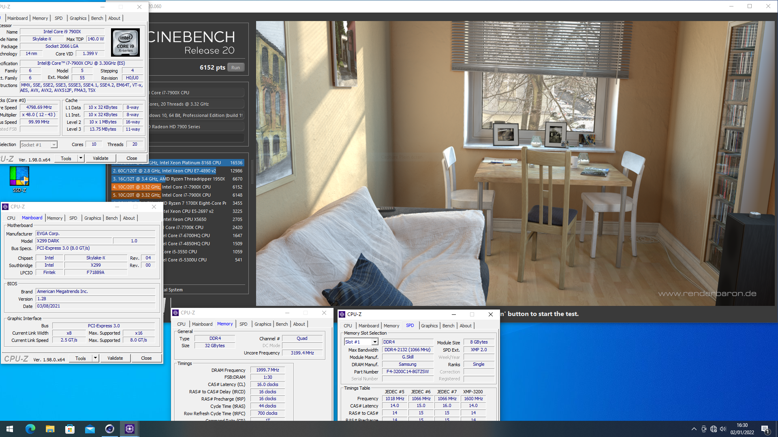Click Core Speed 4798.69 MHz value
Viewport: 778px width, 437px height.
pos(39,107)
